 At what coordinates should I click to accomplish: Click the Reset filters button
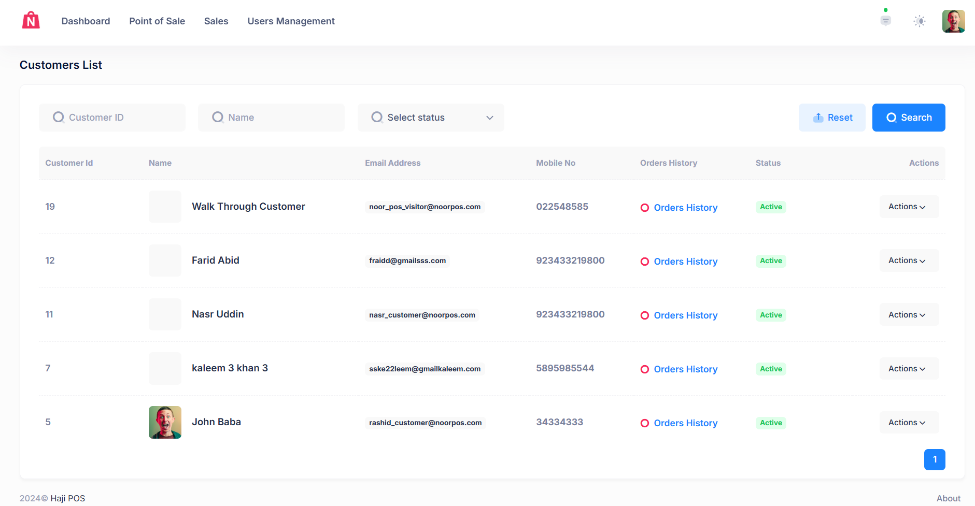[832, 118]
